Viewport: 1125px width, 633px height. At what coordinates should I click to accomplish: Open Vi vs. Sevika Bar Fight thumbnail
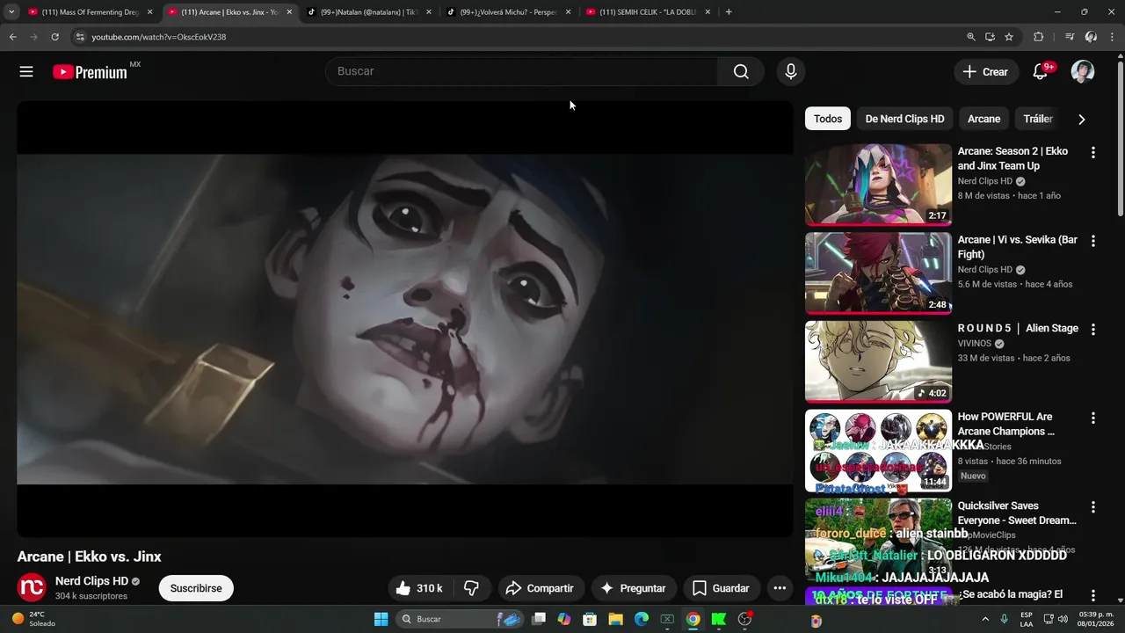pos(878,273)
